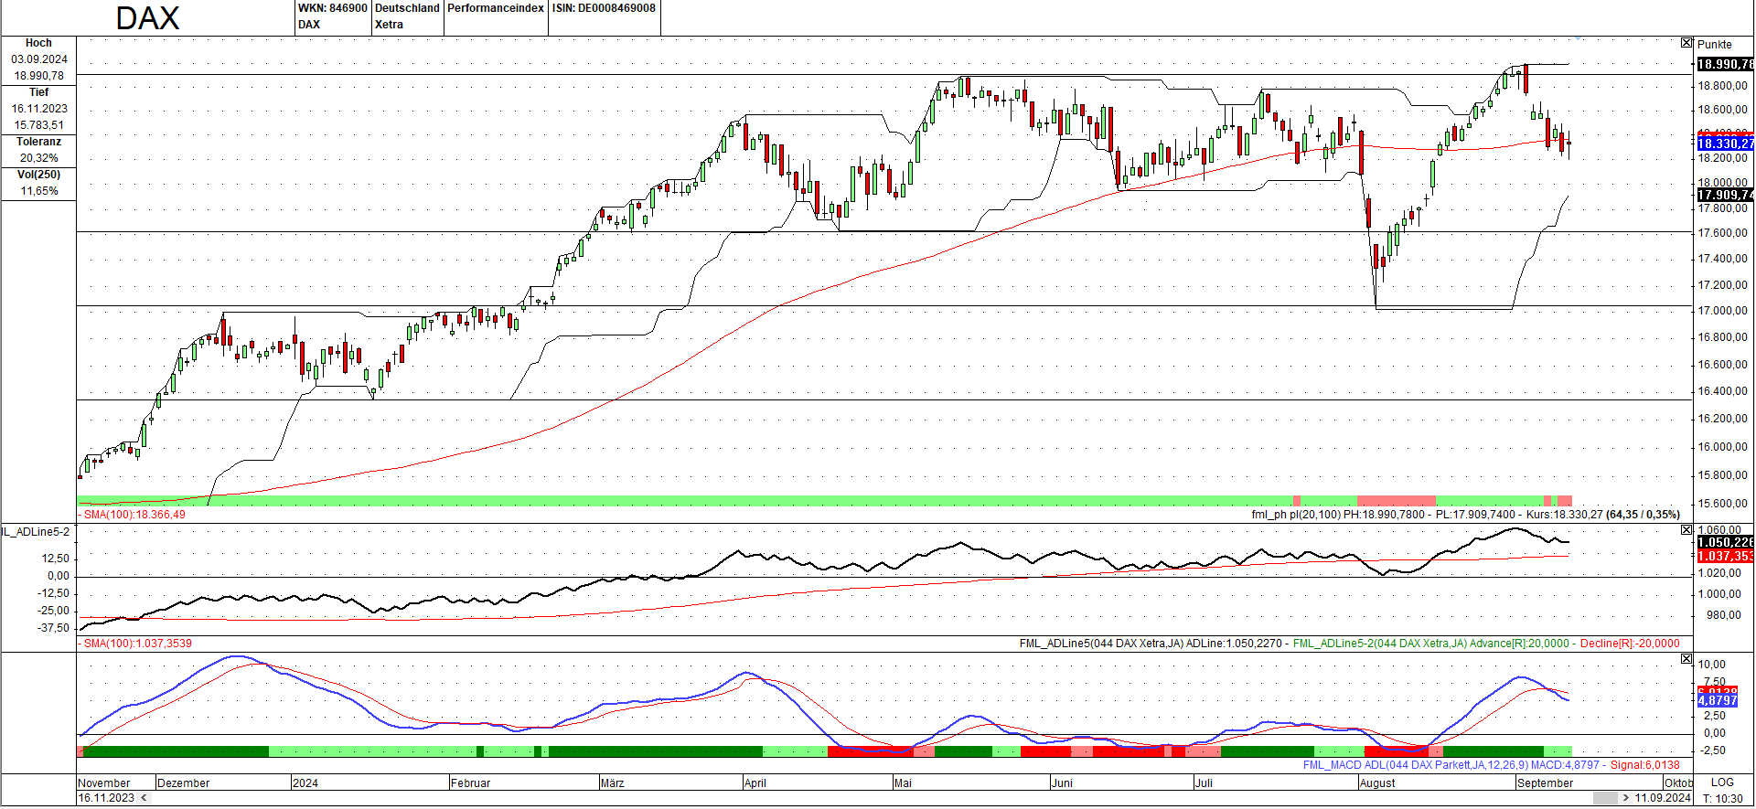The height and width of the screenshot is (809, 1756).
Task: Close the main DAX price chart pane
Action: [x=1686, y=43]
